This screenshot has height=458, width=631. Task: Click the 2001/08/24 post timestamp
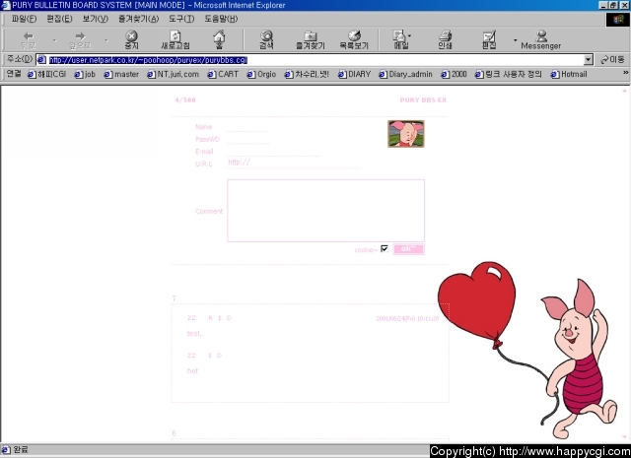pyautogui.click(x=407, y=318)
